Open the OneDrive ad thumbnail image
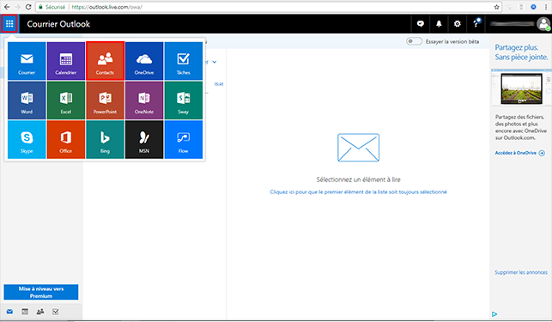The width and height of the screenshot is (552, 322). coord(521,88)
